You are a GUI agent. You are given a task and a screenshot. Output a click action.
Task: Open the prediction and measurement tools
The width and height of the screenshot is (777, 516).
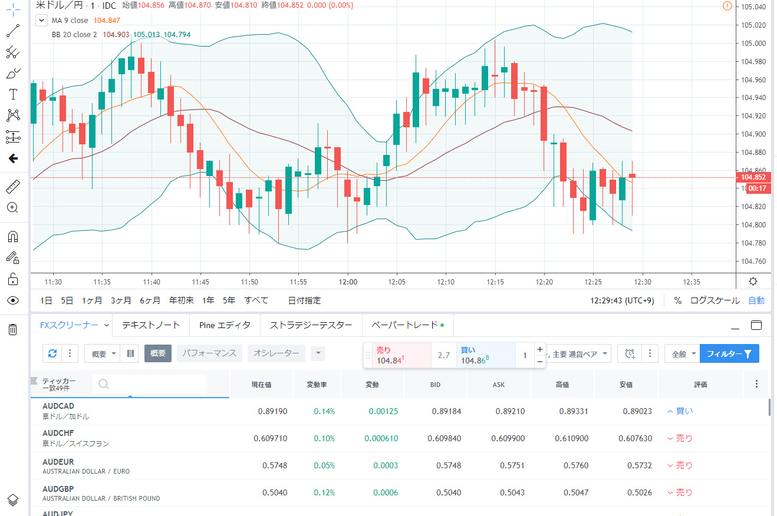click(13, 137)
